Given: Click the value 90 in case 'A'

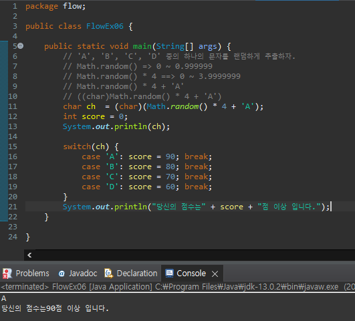Looking at the screenshot, I should 170,156.
